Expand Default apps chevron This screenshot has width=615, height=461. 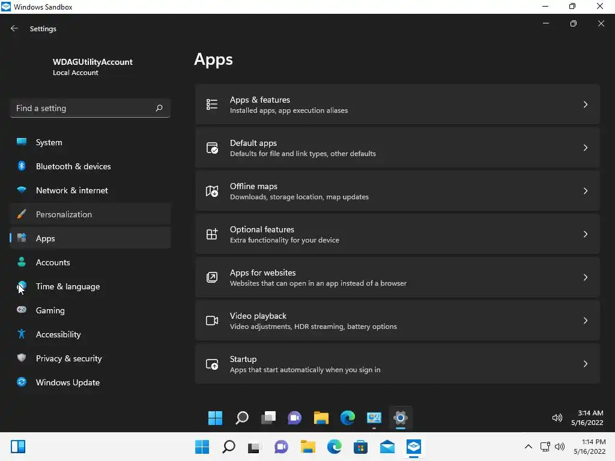pos(585,148)
